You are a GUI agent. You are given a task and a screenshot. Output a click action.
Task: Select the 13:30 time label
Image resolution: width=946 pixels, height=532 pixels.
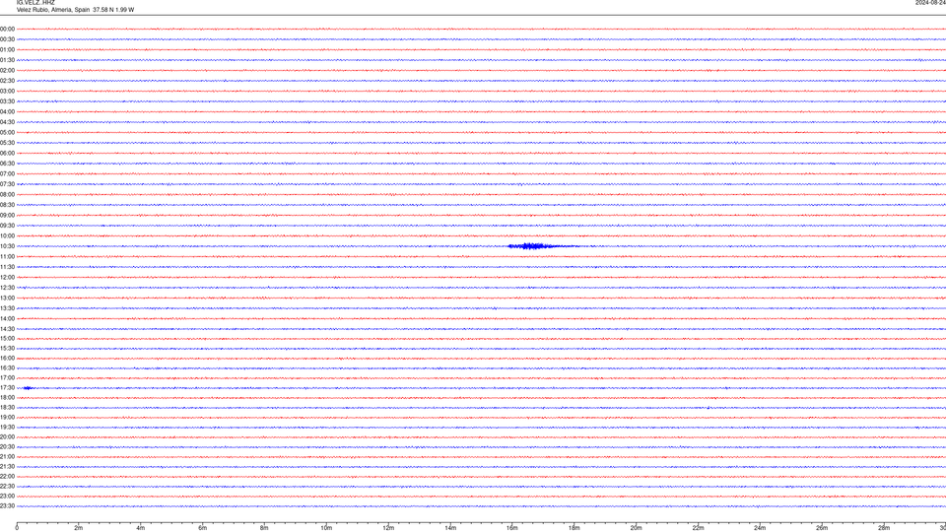pos(7,308)
